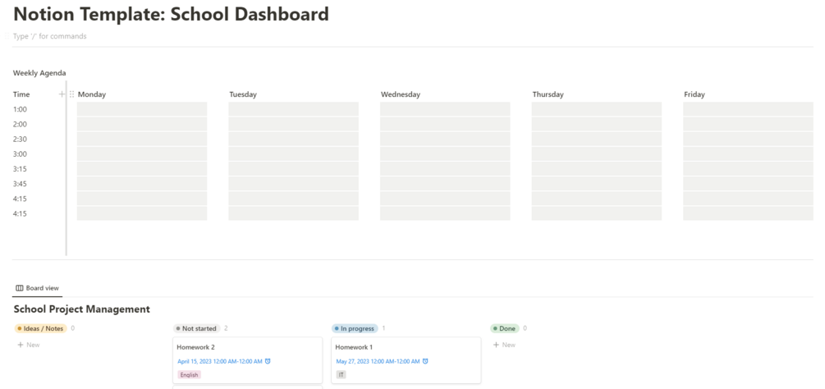Click the page title 'Notion Template: School Dashboard'
The image size is (825, 389).
tap(171, 14)
